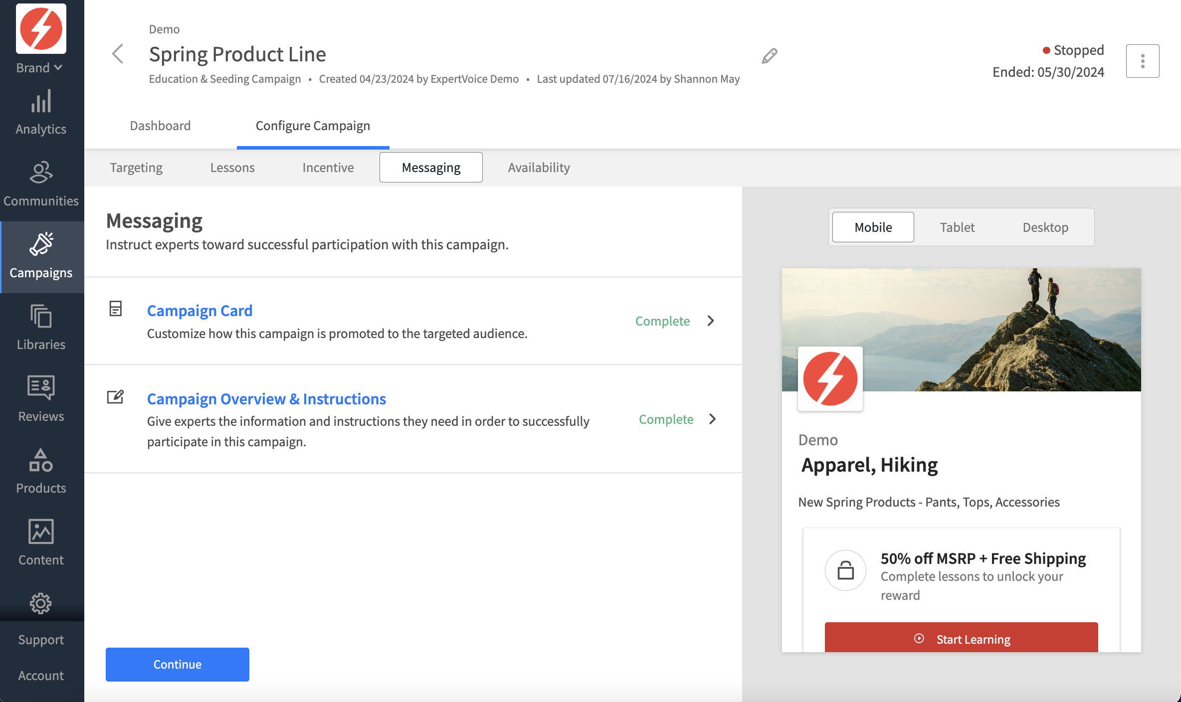Open settings via the gear icon
This screenshot has width=1181, height=702.
(x=41, y=603)
